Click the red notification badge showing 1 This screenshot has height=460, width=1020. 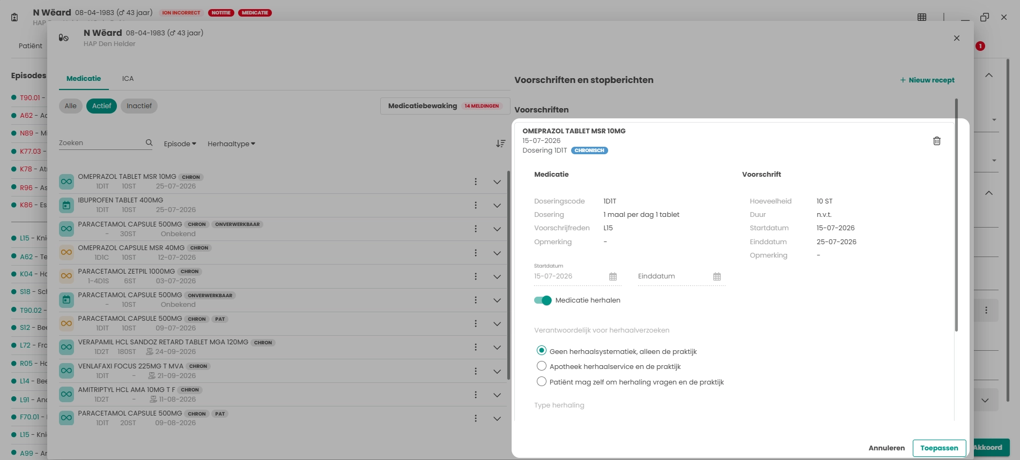point(980,46)
